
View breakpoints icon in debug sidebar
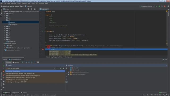click(x=4, y=75)
